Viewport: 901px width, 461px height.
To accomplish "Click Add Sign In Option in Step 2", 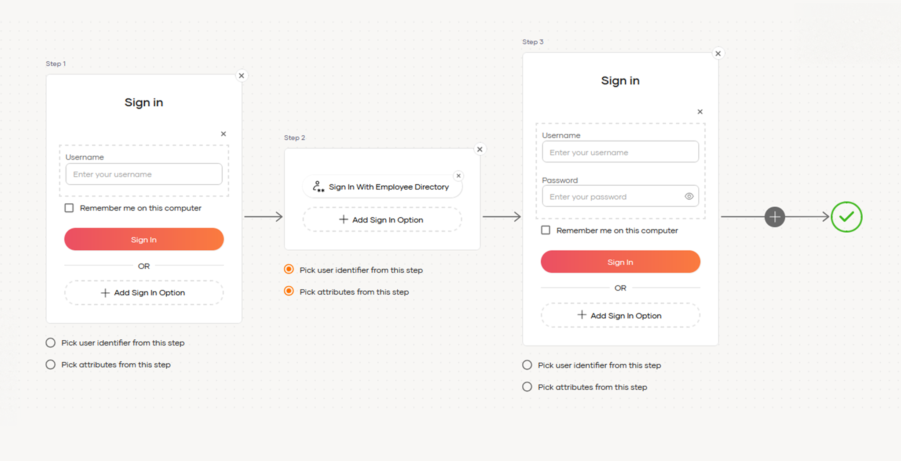I will [x=382, y=220].
